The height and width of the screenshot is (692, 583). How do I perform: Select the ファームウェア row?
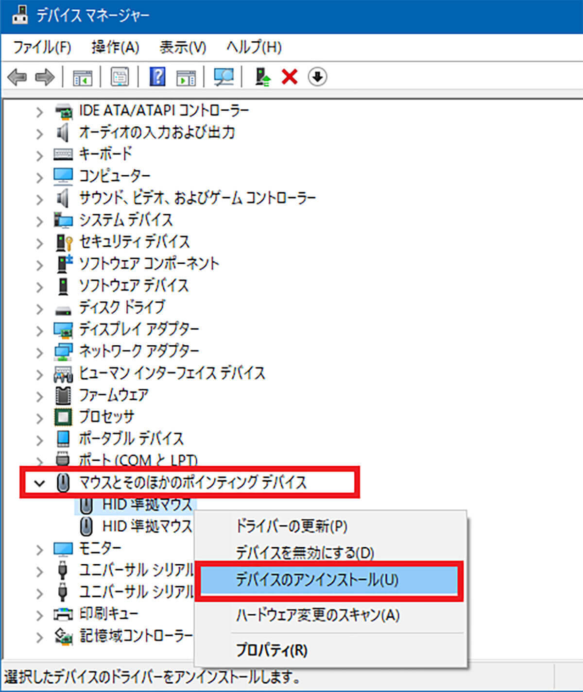pyautogui.click(x=114, y=395)
